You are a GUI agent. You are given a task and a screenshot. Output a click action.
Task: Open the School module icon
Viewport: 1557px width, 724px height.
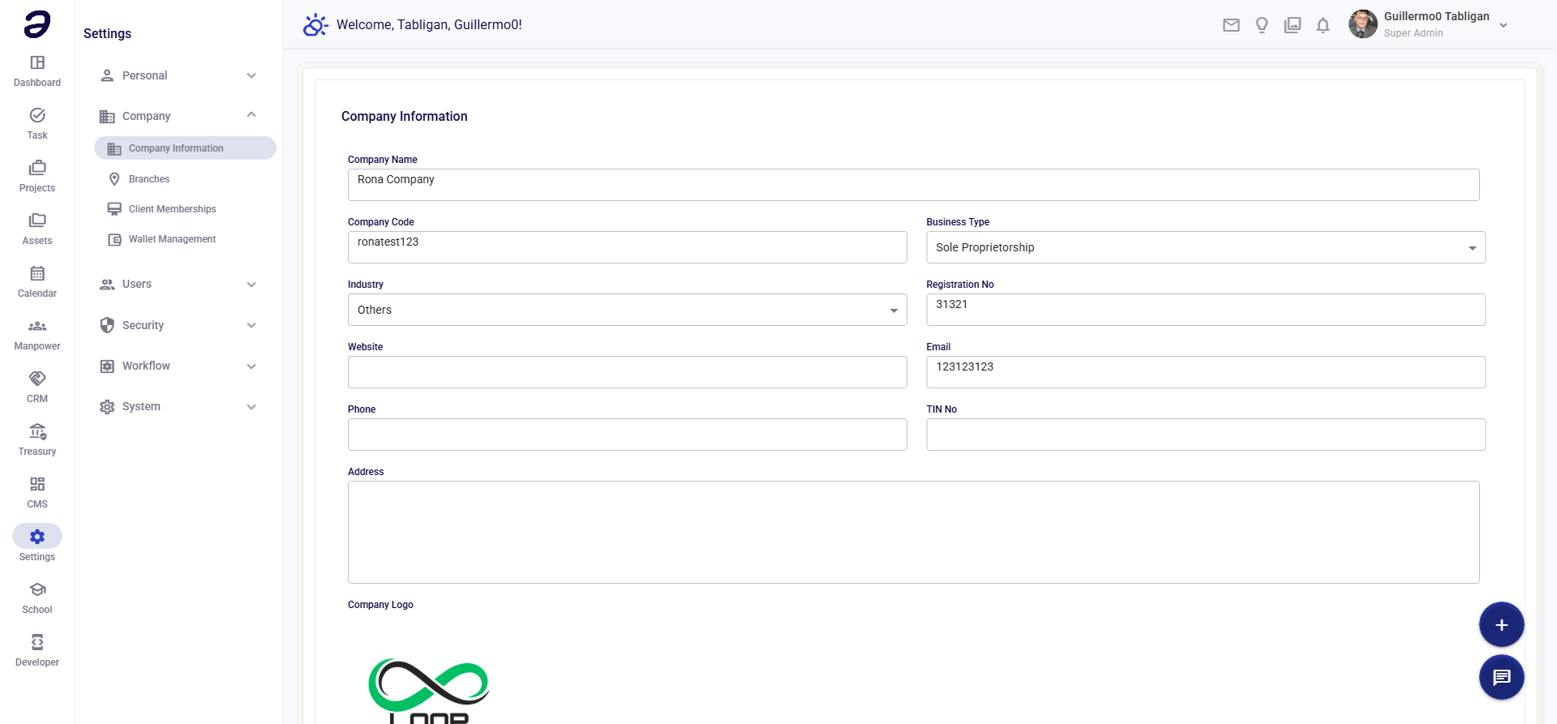(x=37, y=589)
